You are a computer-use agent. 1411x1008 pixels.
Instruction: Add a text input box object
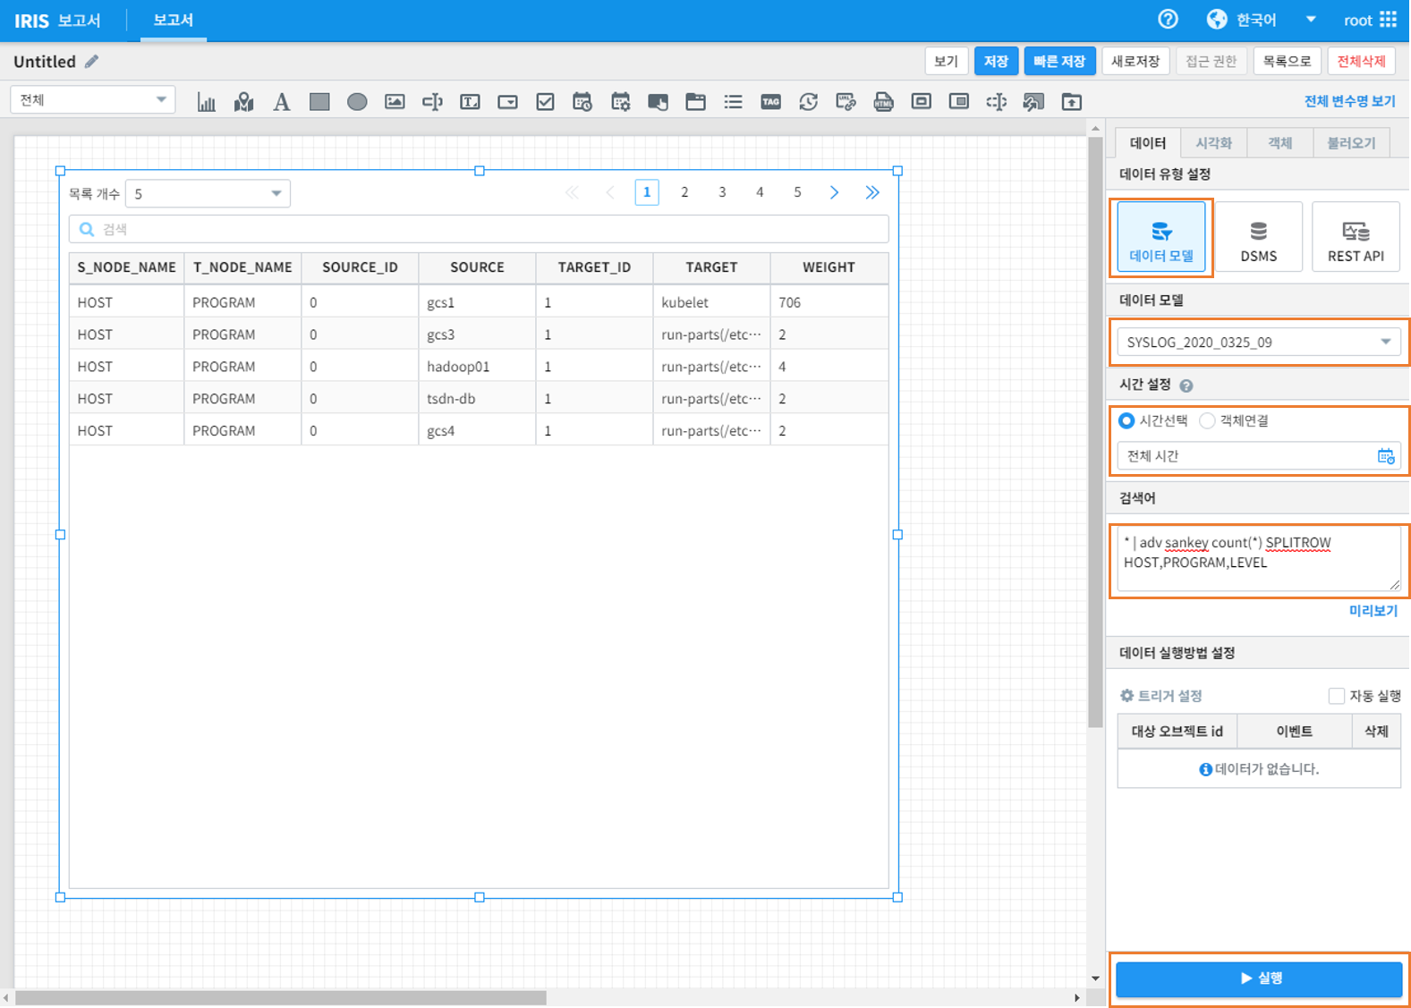[x=432, y=102]
